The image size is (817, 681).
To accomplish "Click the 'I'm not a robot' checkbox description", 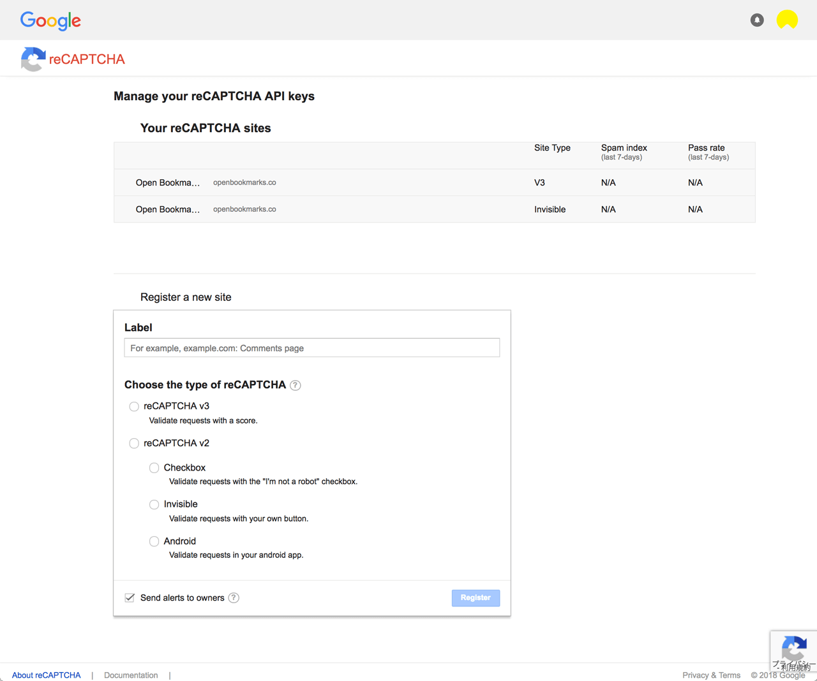I will (263, 481).
